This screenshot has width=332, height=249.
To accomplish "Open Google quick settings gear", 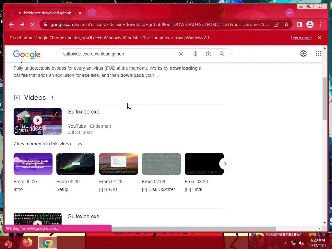I will (x=303, y=53).
